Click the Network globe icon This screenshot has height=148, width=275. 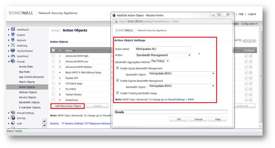13,40
